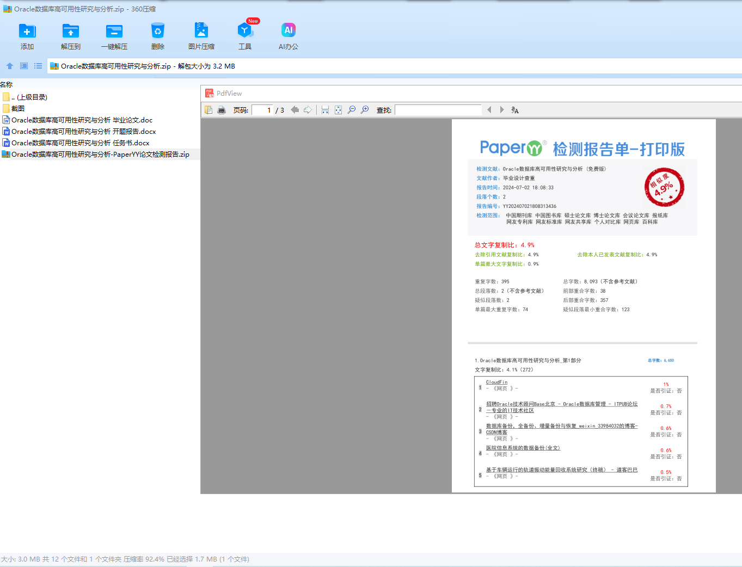This screenshot has width=742, height=567.
Task: Open the 基于车辆运行的轨道振动能量 source link
Action: (561, 470)
